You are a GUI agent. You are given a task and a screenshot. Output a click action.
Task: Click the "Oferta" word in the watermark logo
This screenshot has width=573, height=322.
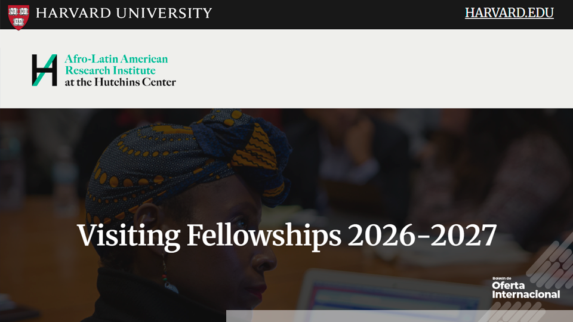click(507, 286)
